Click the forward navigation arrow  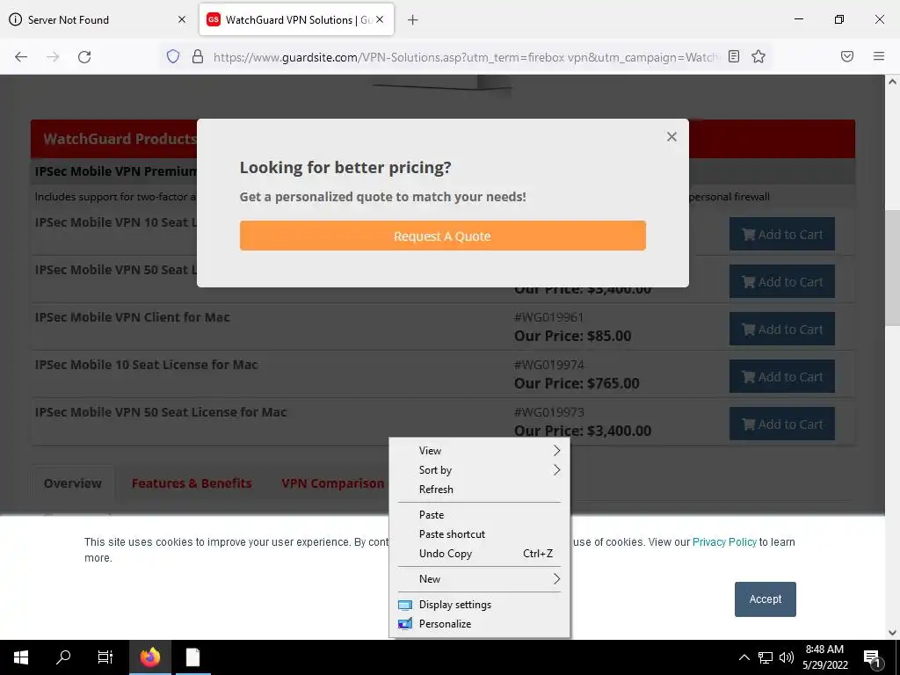click(53, 56)
